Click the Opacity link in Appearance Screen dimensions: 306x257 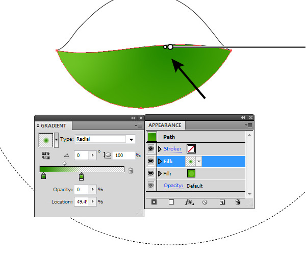173,186
